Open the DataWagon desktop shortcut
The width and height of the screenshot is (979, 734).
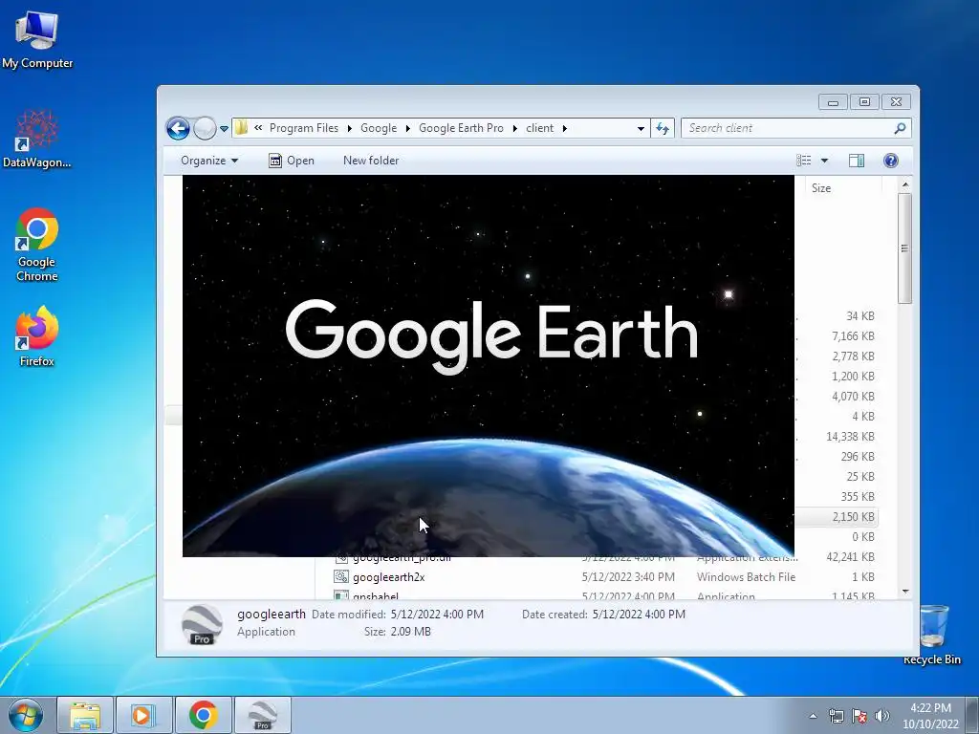(x=37, y=139)
